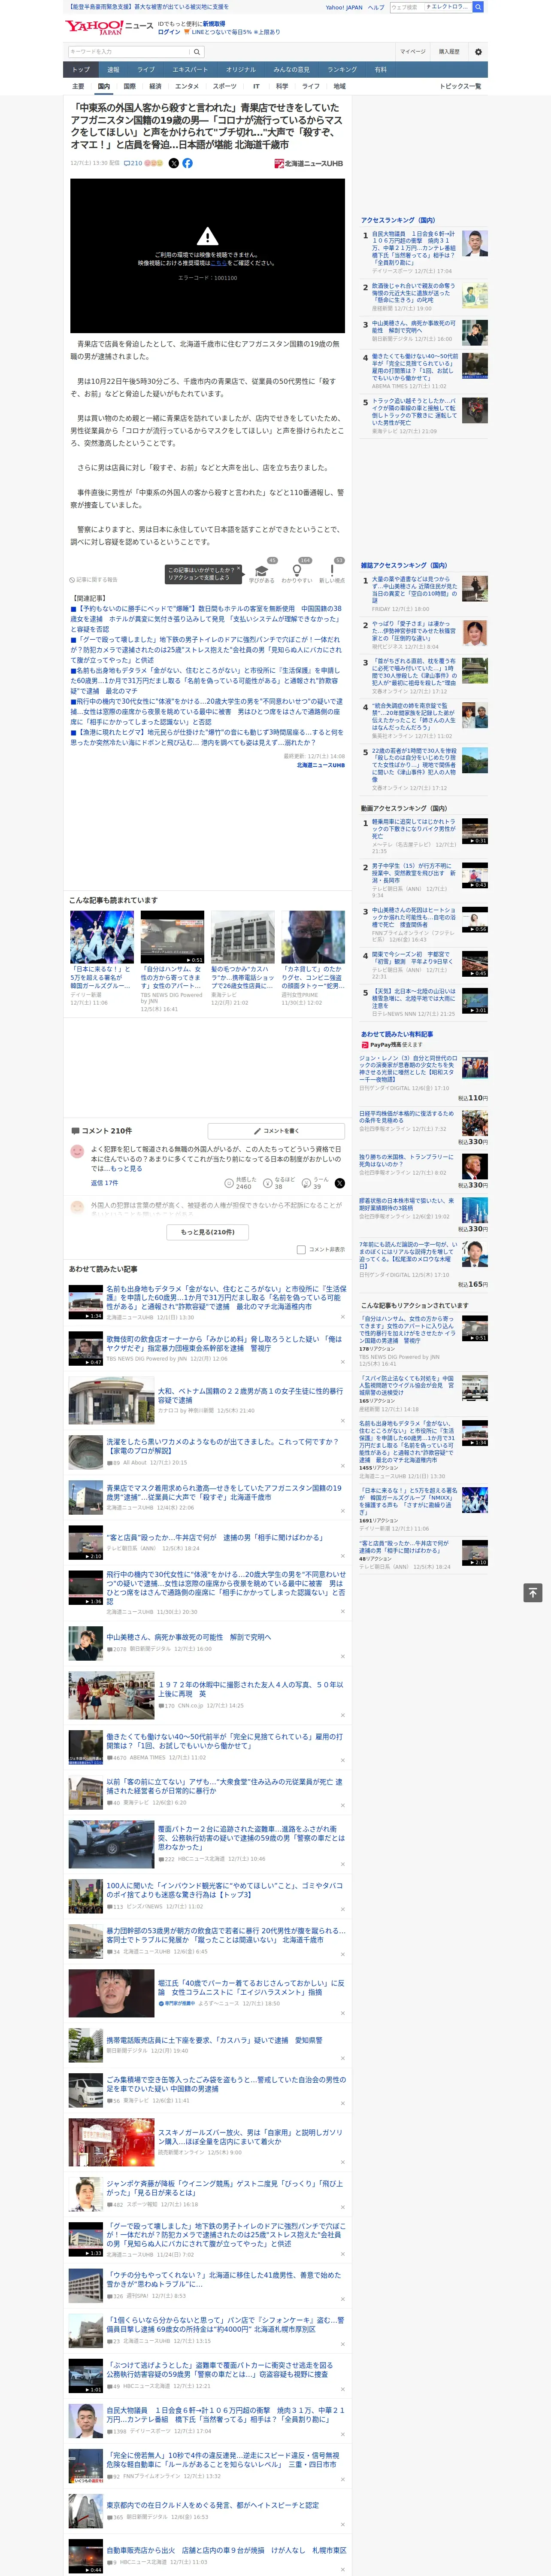Click the なるほど reaction on first comment
This screenshot has width=551, height=2576.
tap(280, 1183)
